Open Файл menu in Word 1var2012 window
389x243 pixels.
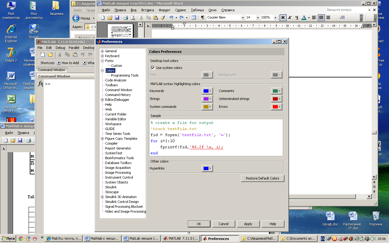pyautogui.click(x=106, y=10)
